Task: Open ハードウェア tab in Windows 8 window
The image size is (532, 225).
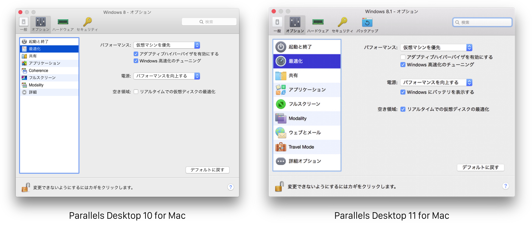Action: coord(63,24)
